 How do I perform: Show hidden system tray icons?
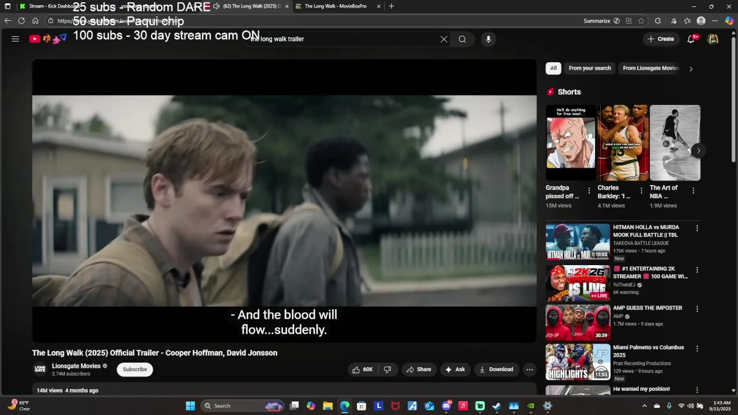(x=645, y=406)
